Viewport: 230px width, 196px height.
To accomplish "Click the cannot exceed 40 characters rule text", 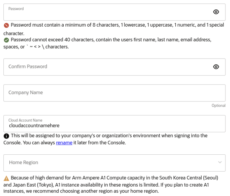I will (107, 43).
